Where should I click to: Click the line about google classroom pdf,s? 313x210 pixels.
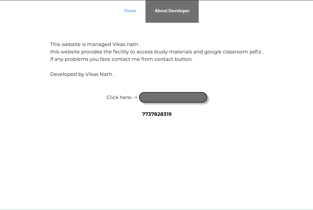tap(157, 52)
